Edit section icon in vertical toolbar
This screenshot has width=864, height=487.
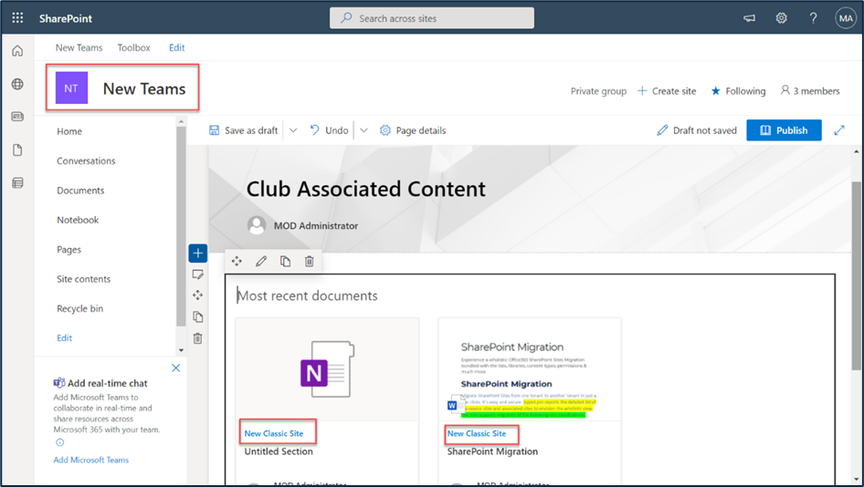tap(198, 274)
